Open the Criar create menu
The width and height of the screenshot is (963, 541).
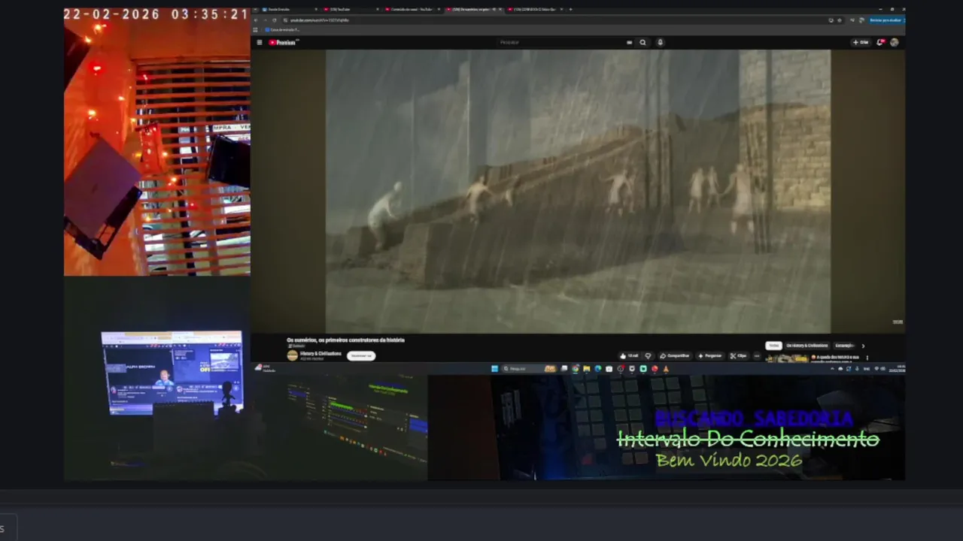point(861,42)
